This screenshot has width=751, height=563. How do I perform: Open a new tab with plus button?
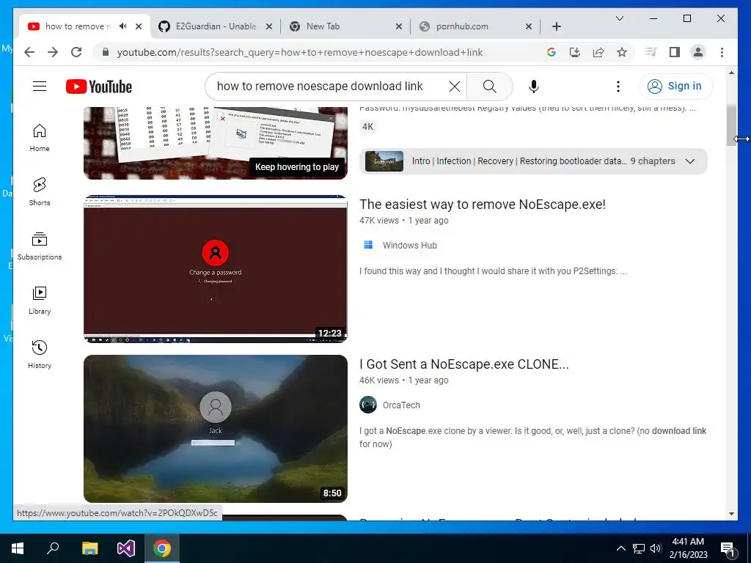point(556,26)
